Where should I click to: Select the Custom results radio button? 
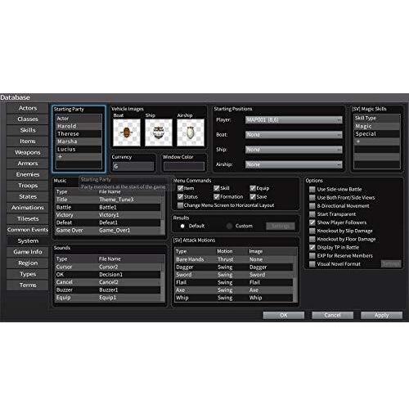229,226
